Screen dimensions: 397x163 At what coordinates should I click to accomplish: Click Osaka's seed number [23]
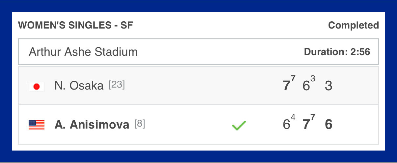pos(117,85)
